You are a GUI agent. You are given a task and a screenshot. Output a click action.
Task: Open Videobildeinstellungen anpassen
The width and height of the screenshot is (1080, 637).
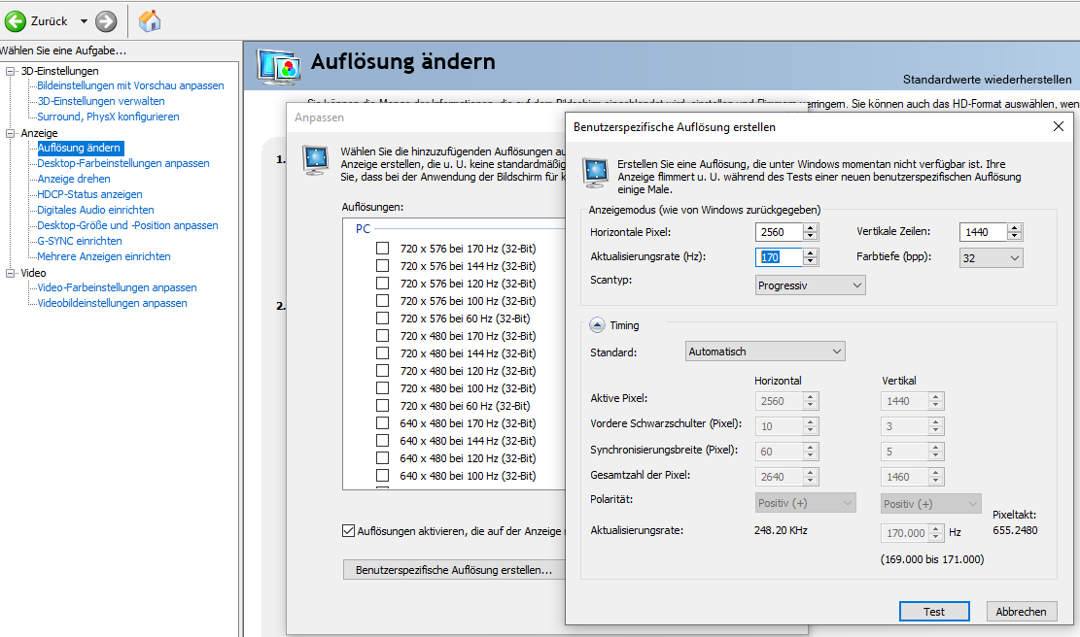point(112,303)
